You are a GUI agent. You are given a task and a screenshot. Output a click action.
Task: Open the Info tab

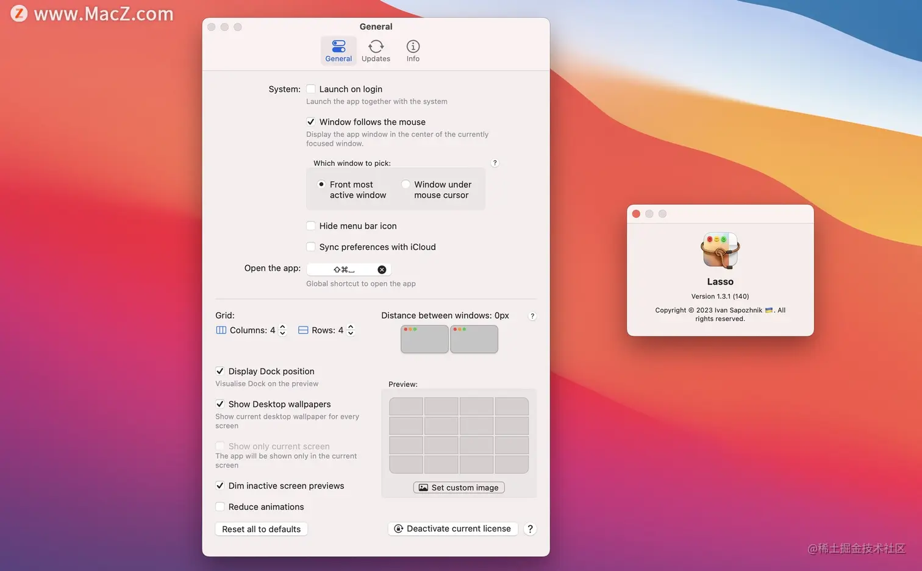click(413, 51)
